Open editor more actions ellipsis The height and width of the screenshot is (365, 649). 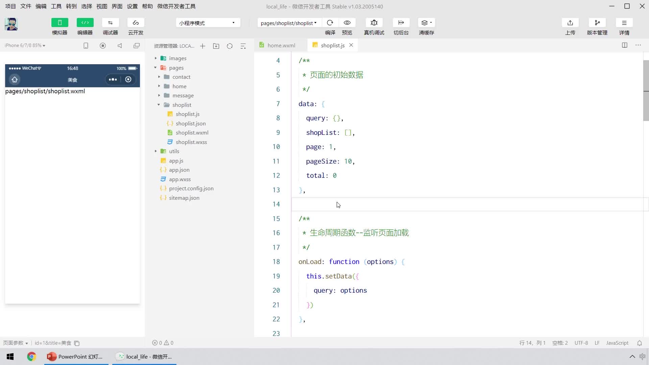(x=638, y=45)
